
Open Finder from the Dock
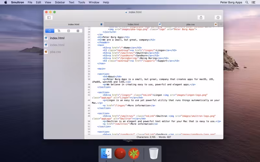[x=106, y=153]
